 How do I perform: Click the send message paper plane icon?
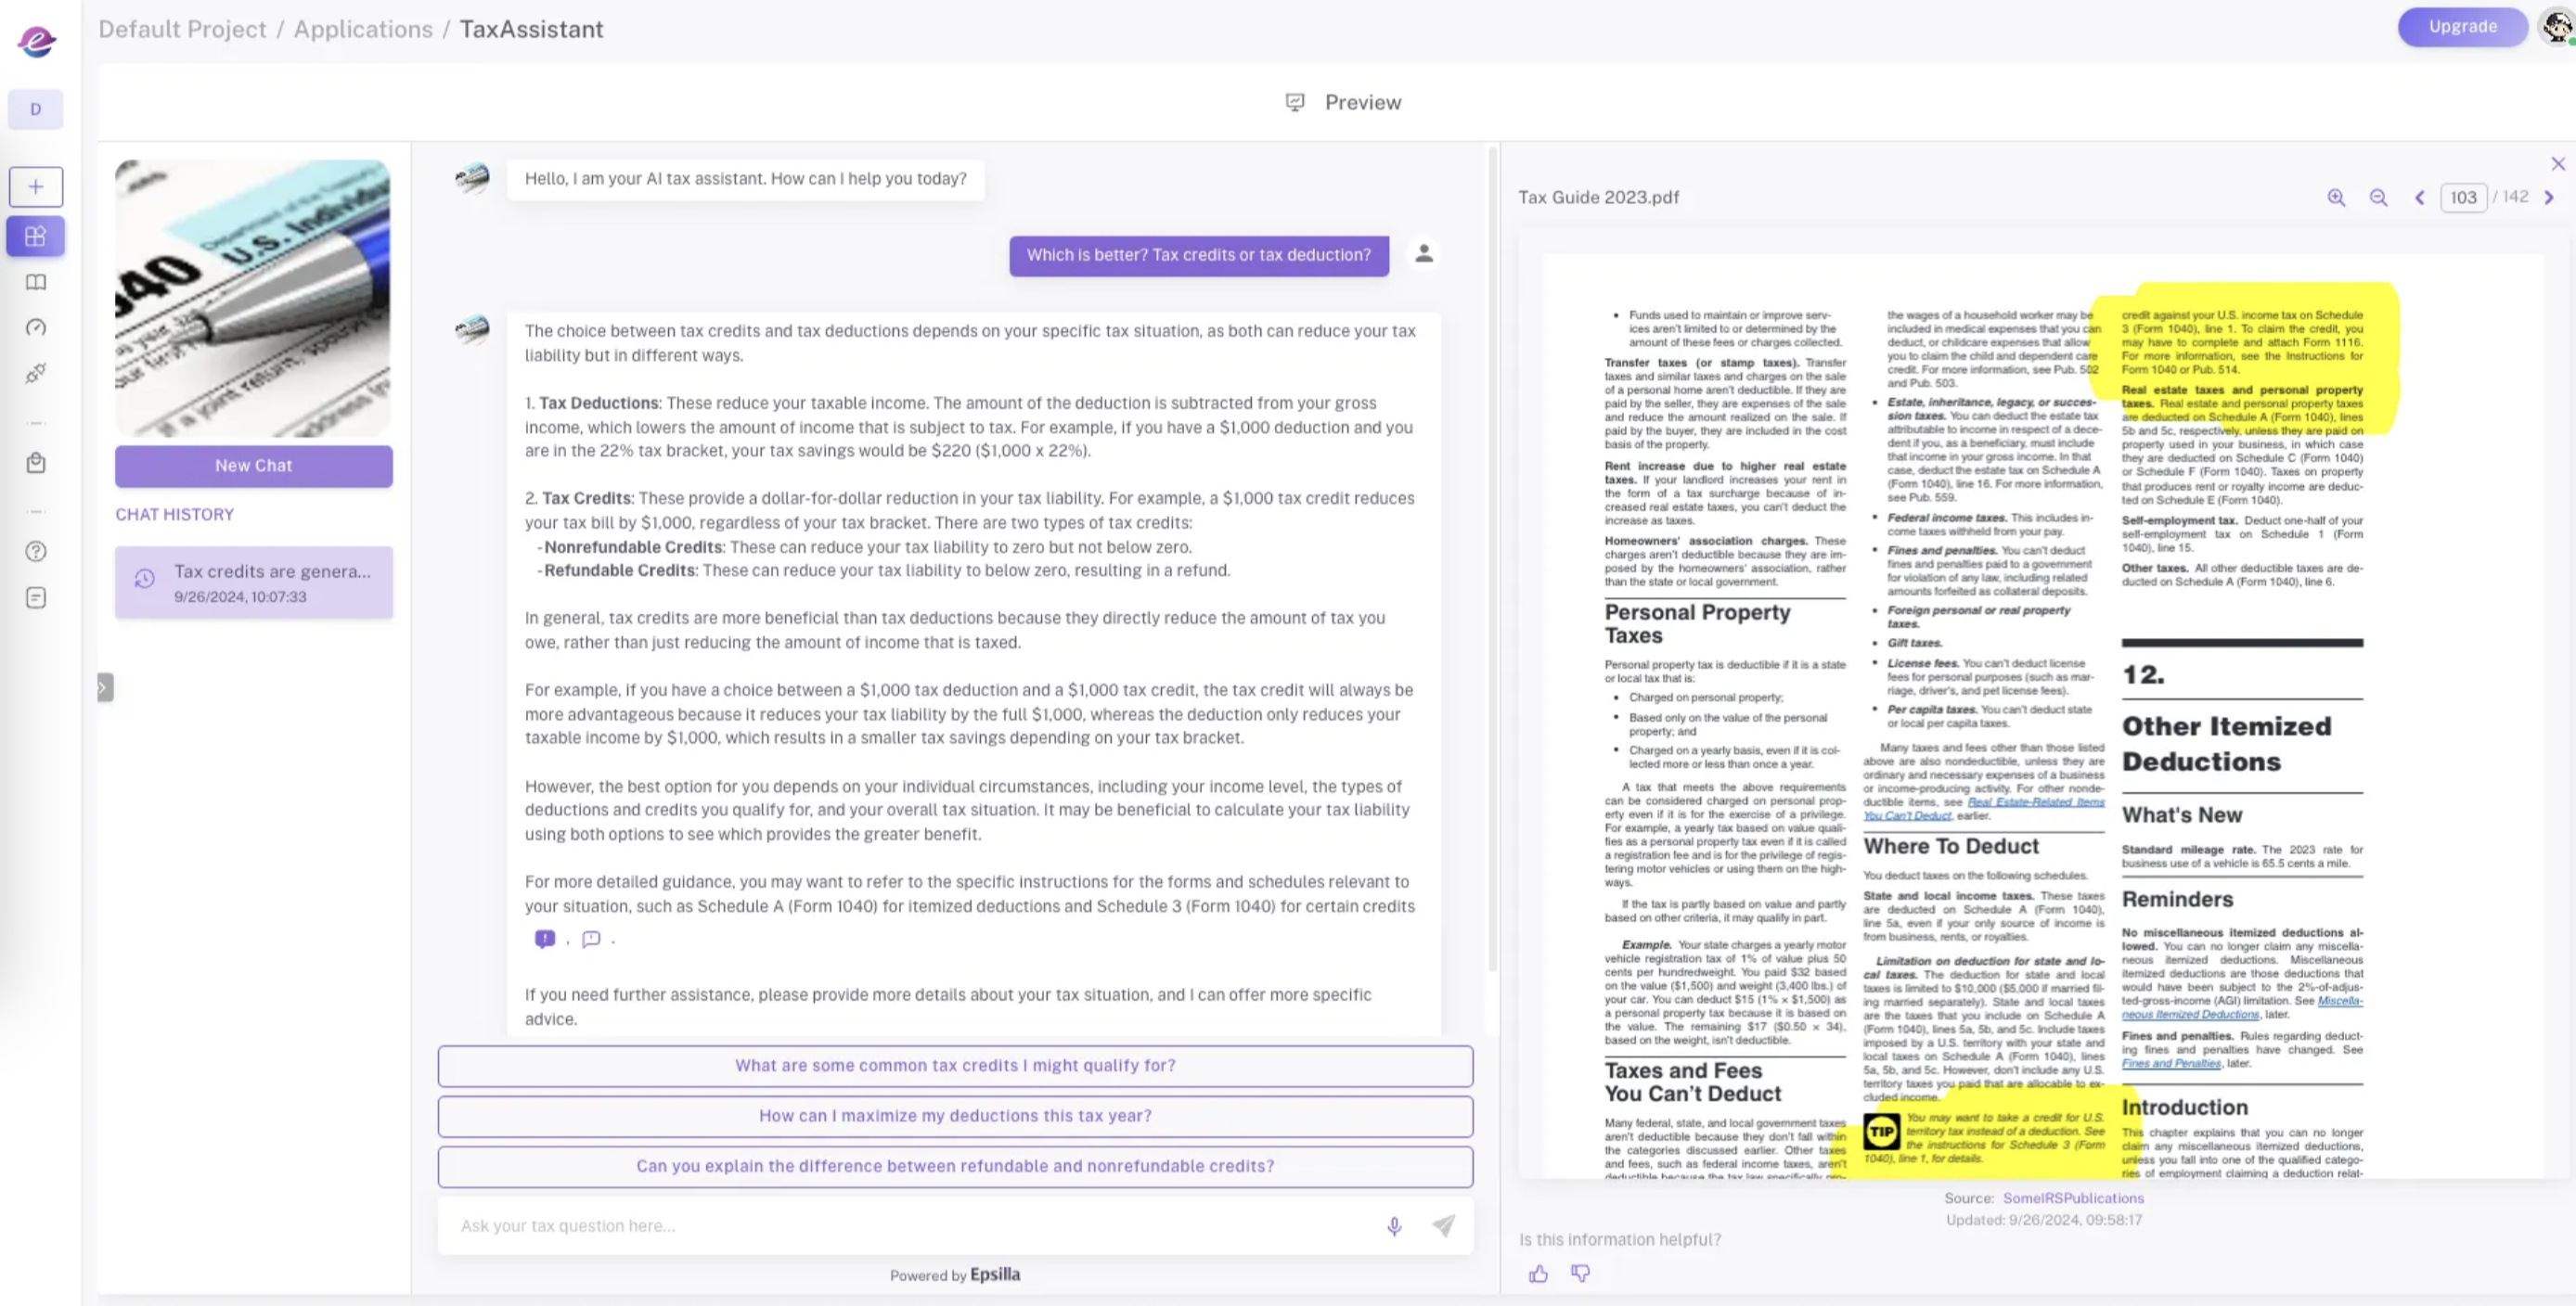(x=1443, y=1226)
